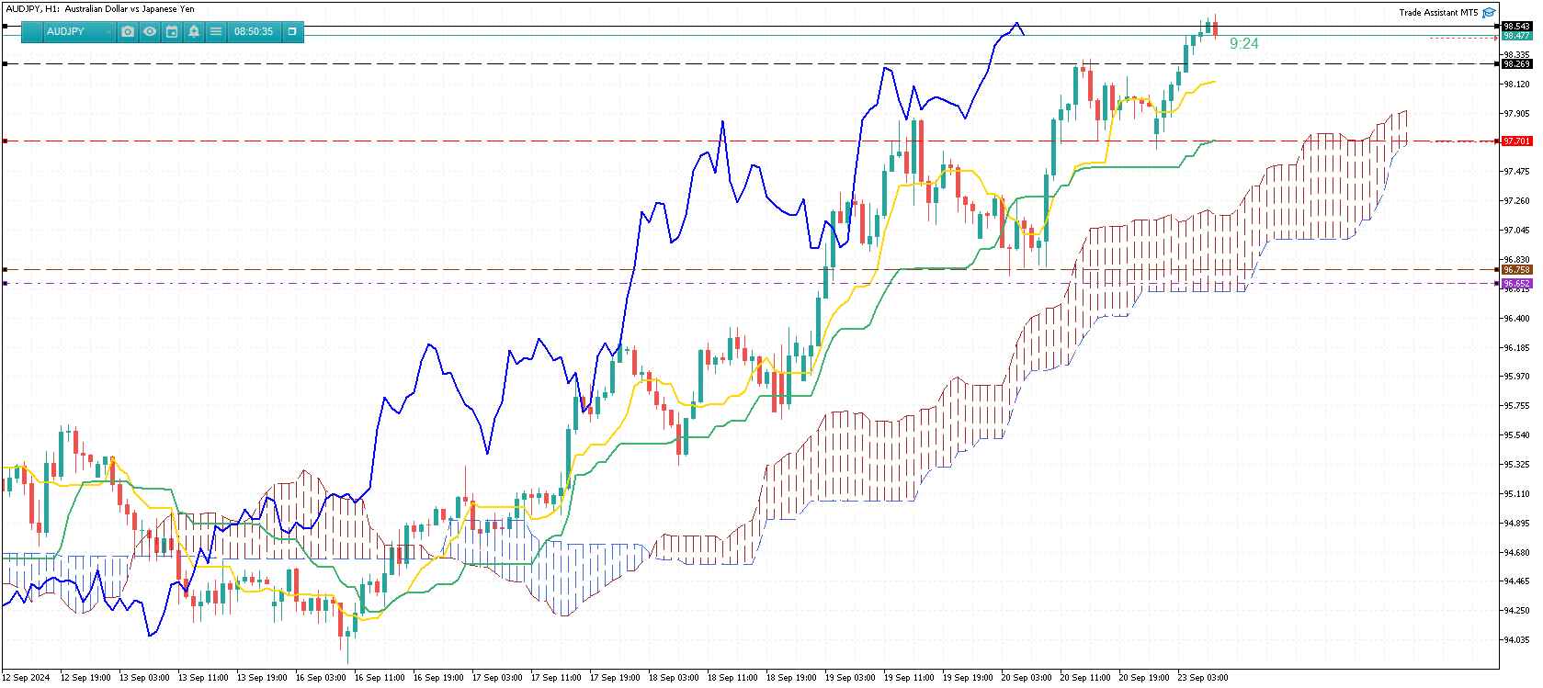The height and width of the screenshot is (688, 1543).
Task: Click the blank drag handle left of AUDJPY
Action: click(x=30, y=31)
